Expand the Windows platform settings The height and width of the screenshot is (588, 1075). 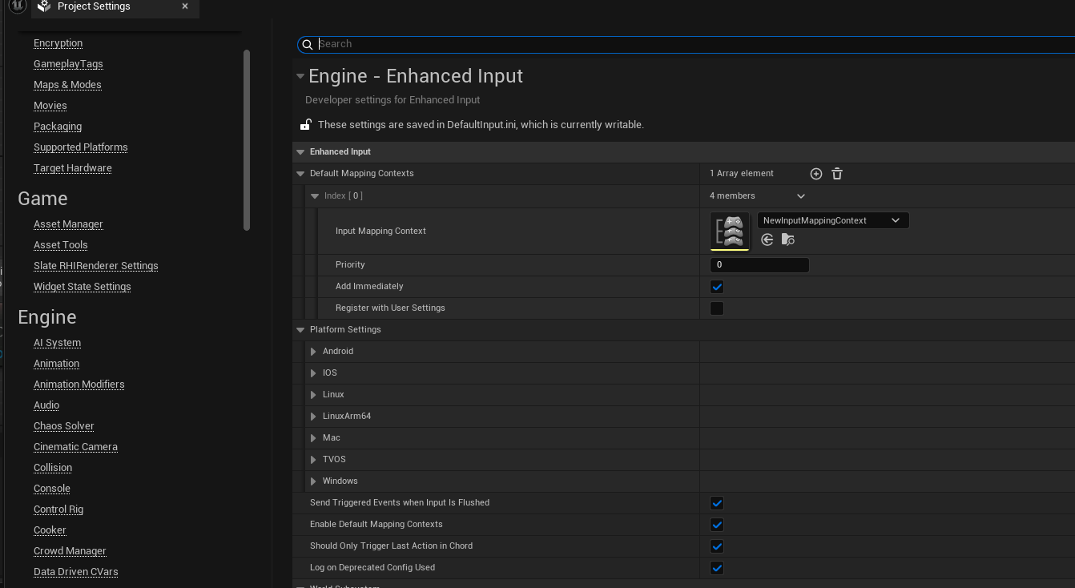tap(313, 481)
